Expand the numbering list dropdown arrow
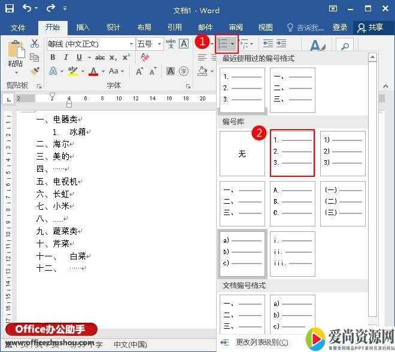Screen dimensions: 395x352 233,44
